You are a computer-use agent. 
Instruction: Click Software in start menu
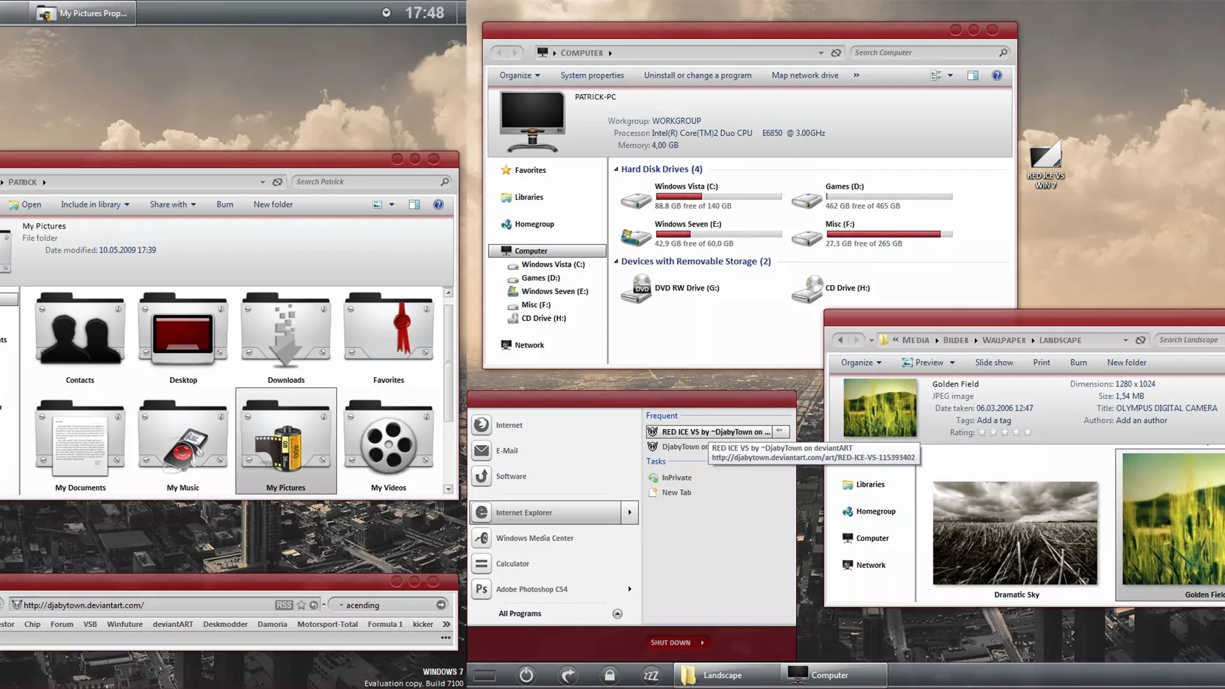(511, 477)
